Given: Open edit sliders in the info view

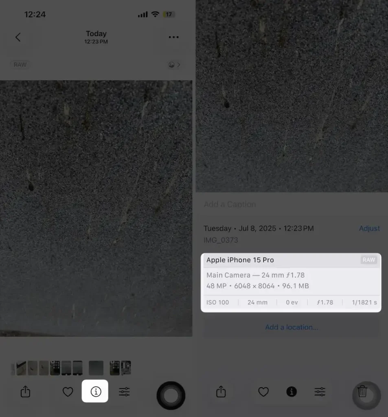Looking at the screenshot, I should pyautogui.click(x=320, y=391).
